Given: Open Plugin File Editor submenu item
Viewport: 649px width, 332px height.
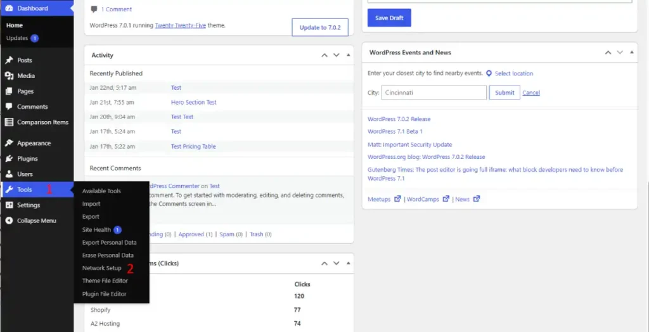Looking at the screenshot, I should [105, 294].
